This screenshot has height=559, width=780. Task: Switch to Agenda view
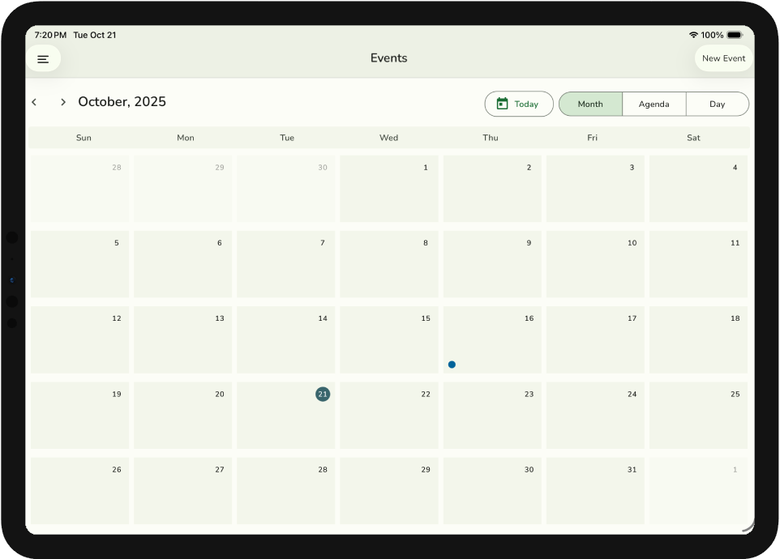click(654, 104)
